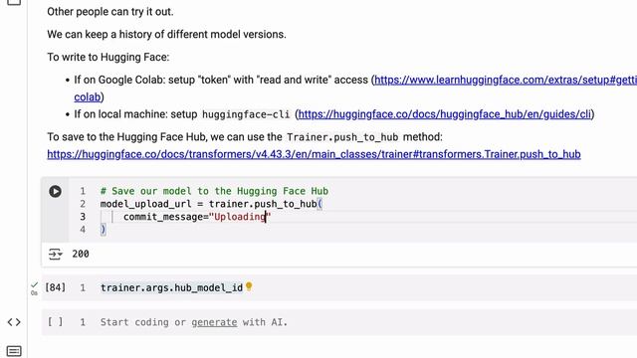Click the closing parenthesis on line 4
Image resolution: width=637 pixels, height=358 pixels.
104,230
